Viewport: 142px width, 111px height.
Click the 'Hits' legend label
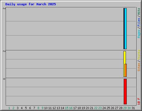pyautogui.click(x=139, y=11)
